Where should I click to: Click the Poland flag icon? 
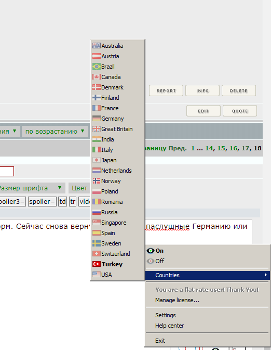click(x=97, y=191)
